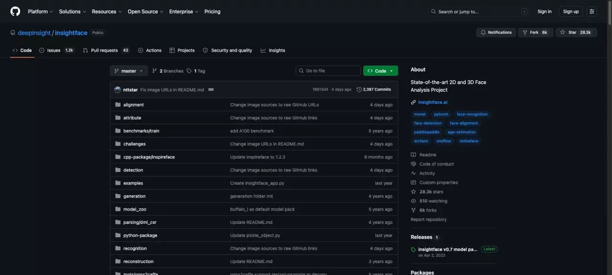Open the 2 Branches link
Image resolution: width=612 pixels, height=275 pixels.
click(168, 71)
